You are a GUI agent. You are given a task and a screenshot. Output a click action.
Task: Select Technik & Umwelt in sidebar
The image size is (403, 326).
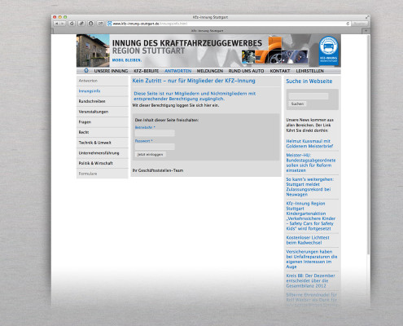(103, 143)
